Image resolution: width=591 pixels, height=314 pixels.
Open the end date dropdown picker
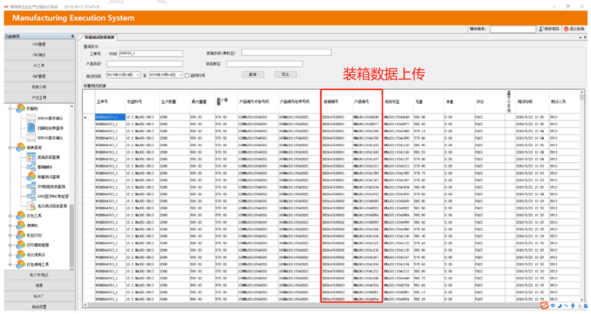(181, 75)
